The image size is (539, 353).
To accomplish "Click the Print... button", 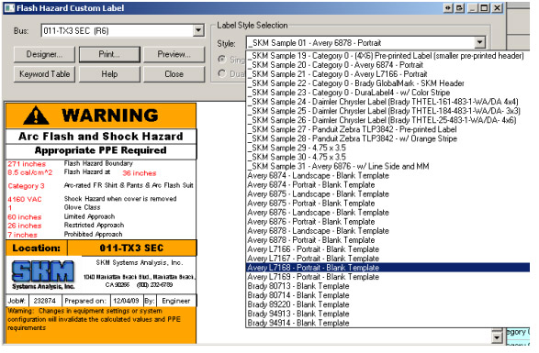I will (x=109, y=54).
